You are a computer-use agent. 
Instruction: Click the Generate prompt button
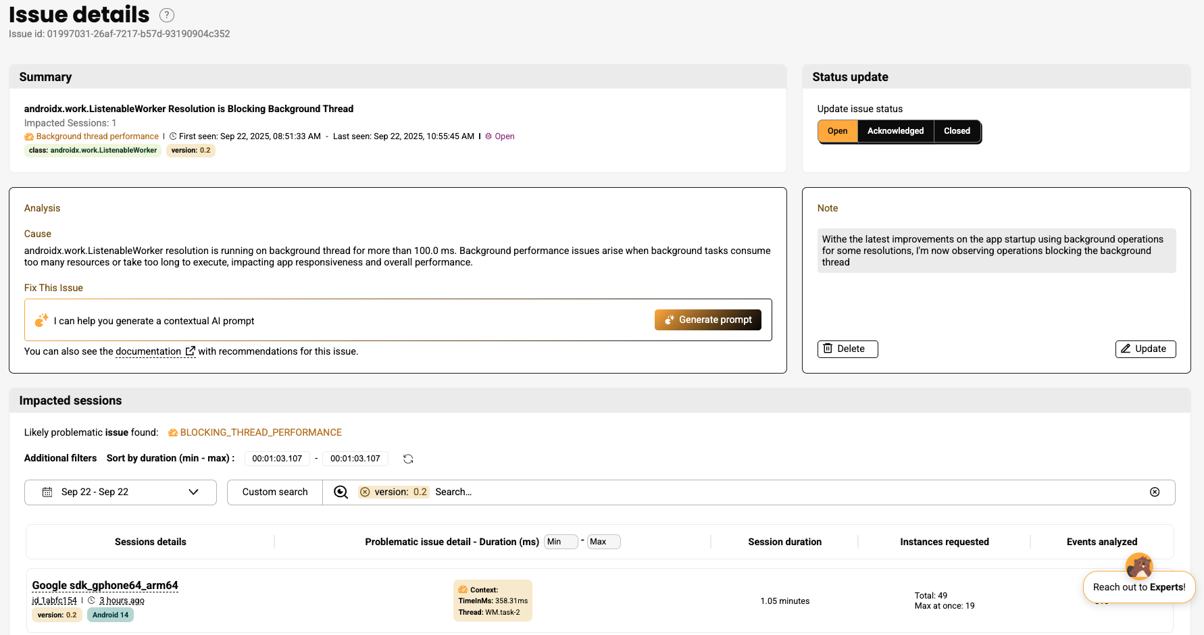tap(707, 320)
